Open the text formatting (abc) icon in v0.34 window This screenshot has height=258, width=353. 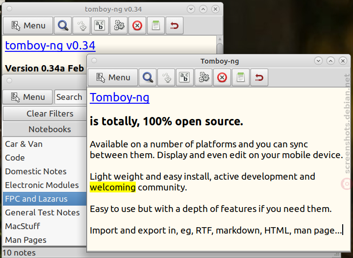coord(100,25)
